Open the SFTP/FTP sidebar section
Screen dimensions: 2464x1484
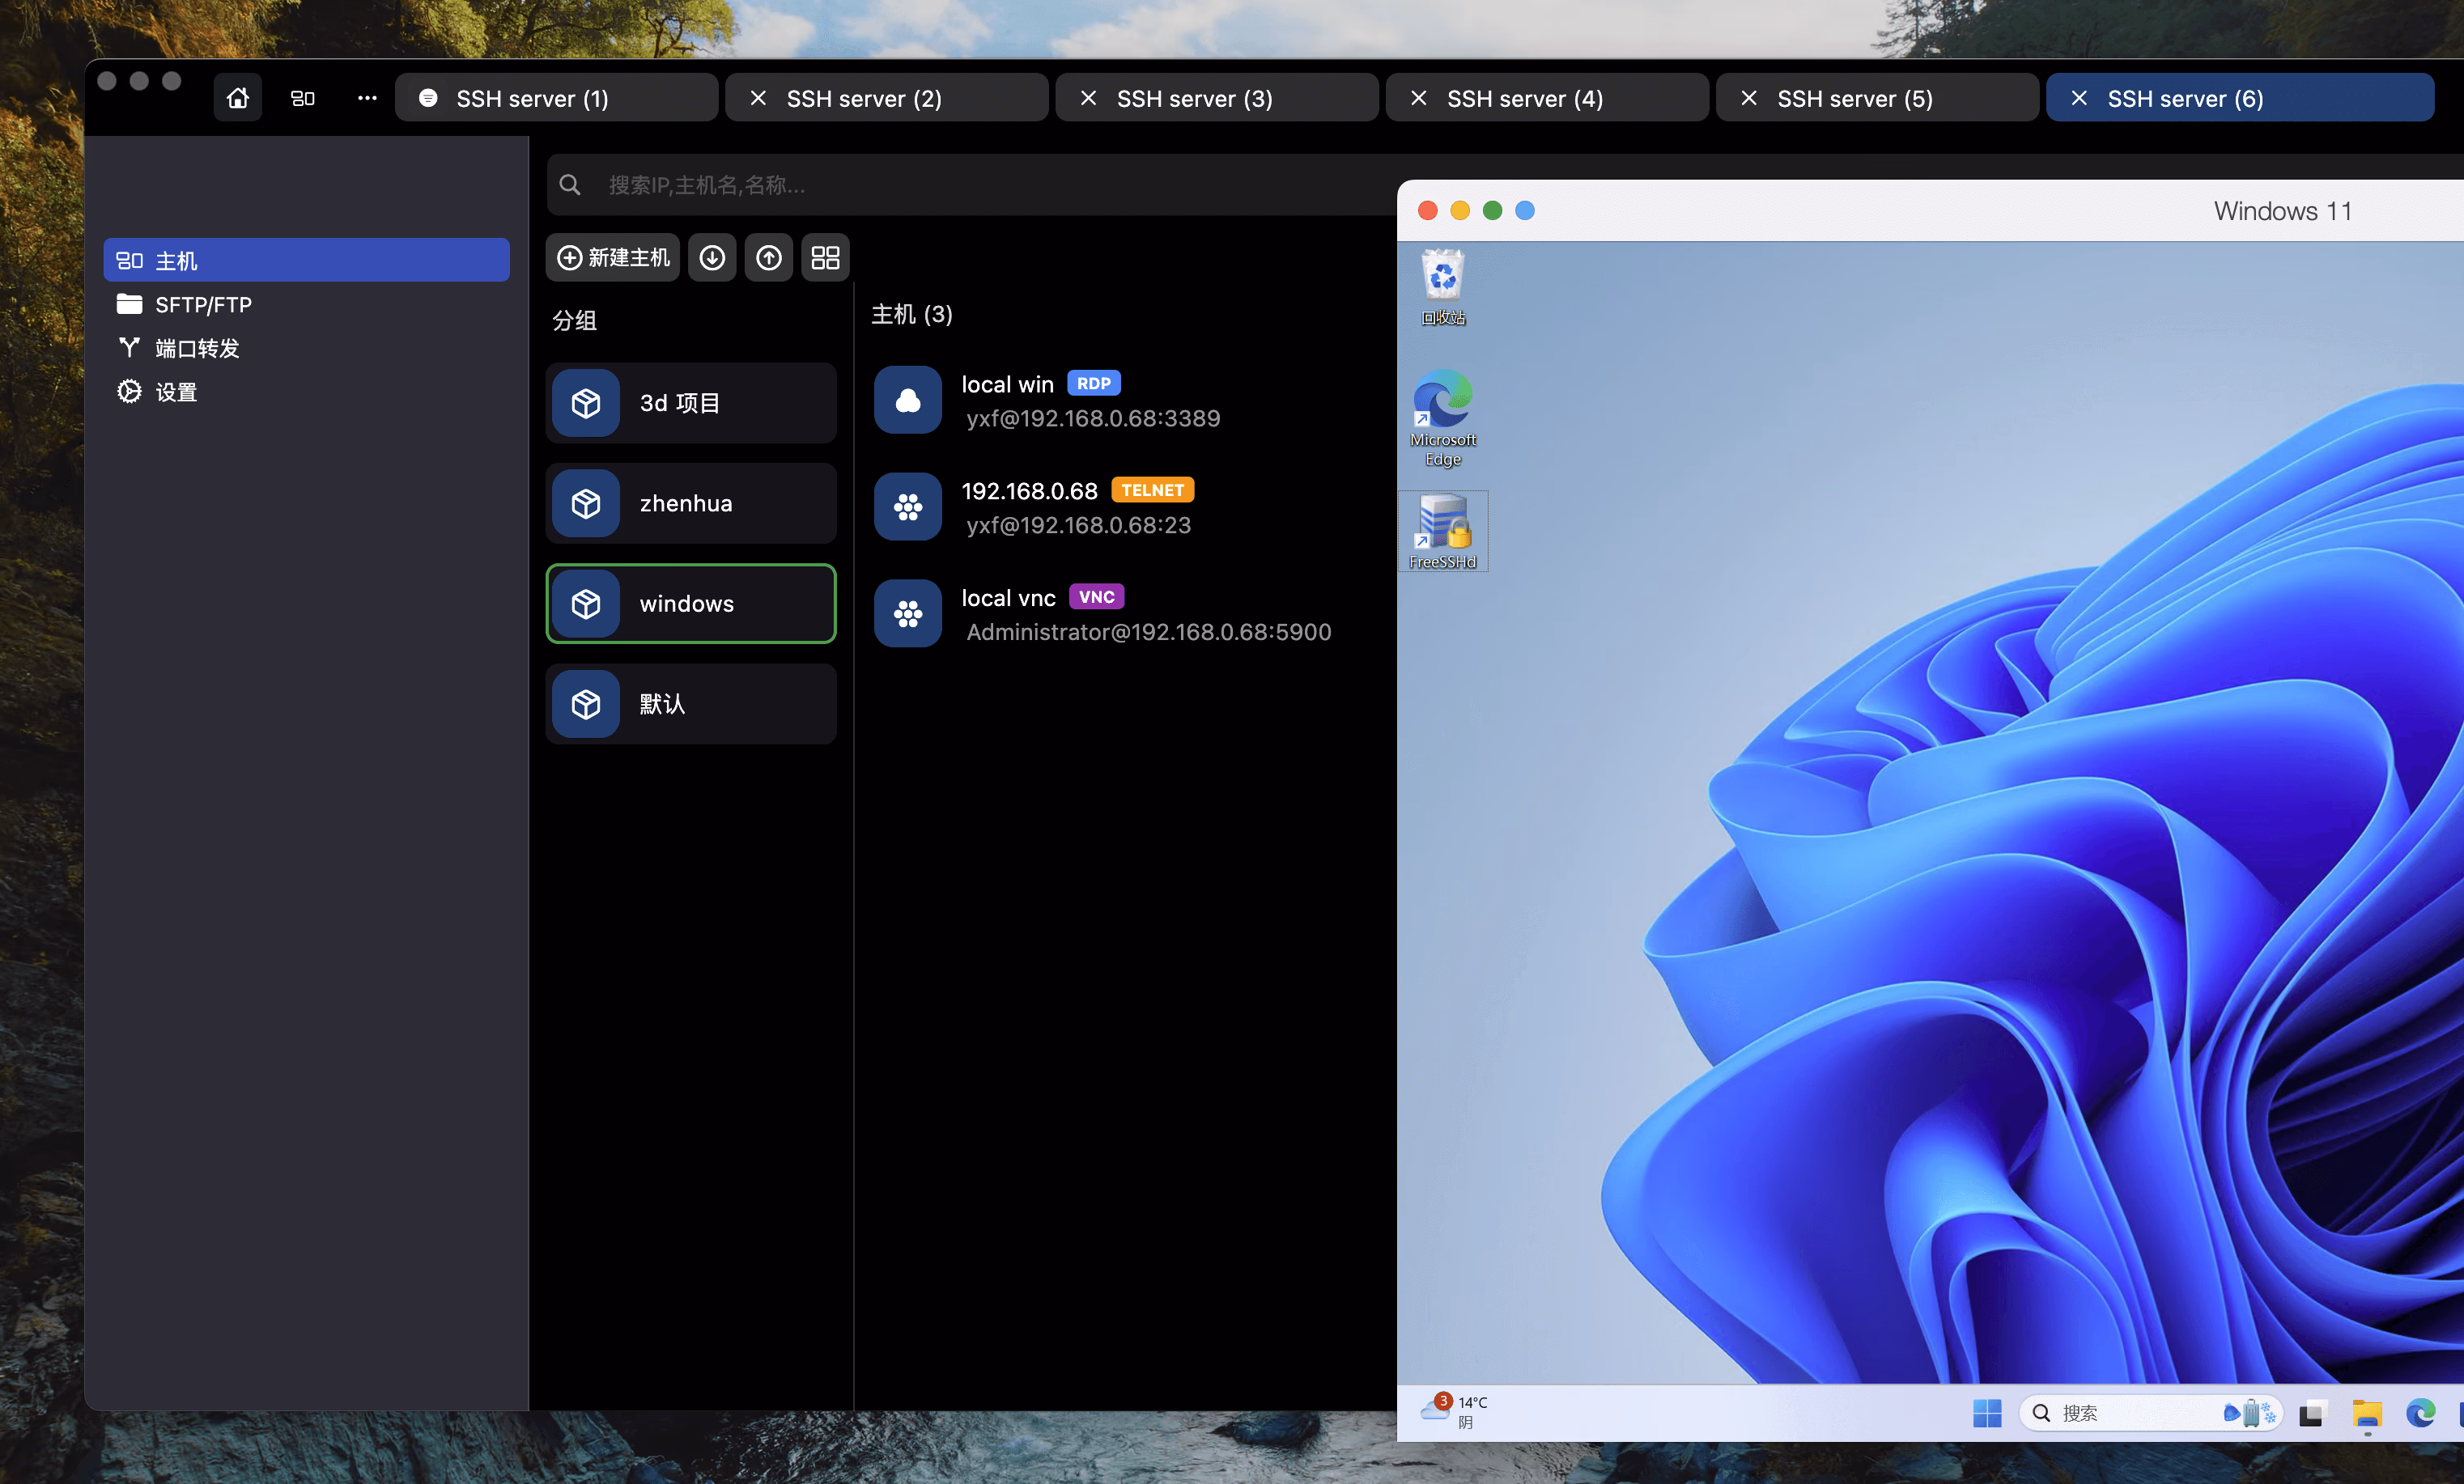202,303
